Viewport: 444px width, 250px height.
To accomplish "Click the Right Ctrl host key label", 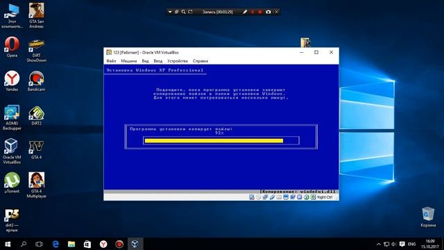I will click(x=325, y=197).
